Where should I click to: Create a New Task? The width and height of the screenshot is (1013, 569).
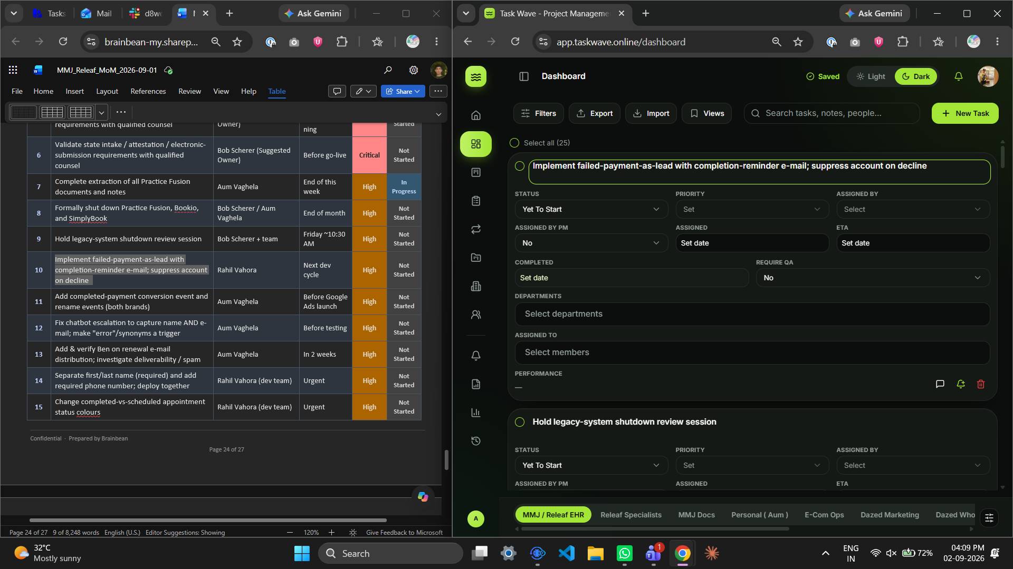pyautogui.click(x=965, y=113)
